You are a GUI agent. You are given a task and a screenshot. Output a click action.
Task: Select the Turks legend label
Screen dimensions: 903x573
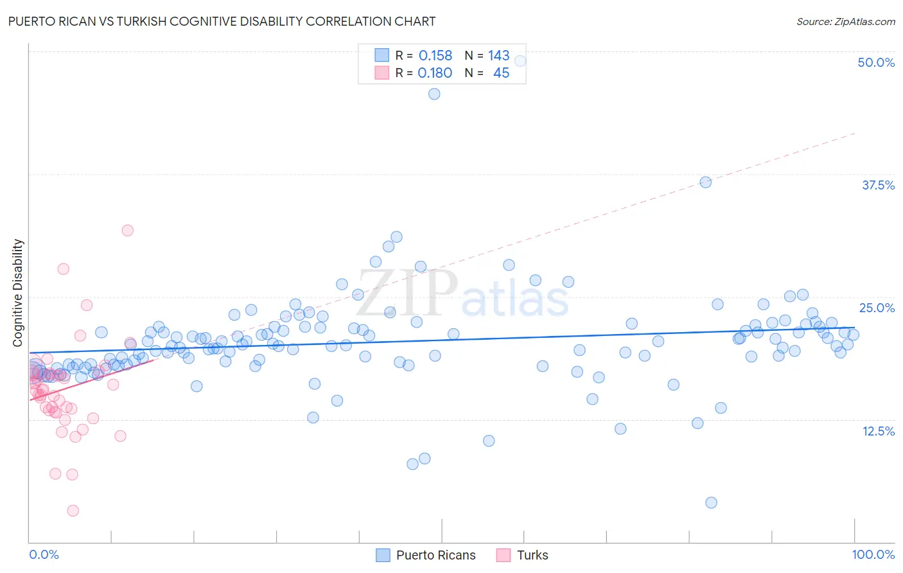(x=533, y=555)
